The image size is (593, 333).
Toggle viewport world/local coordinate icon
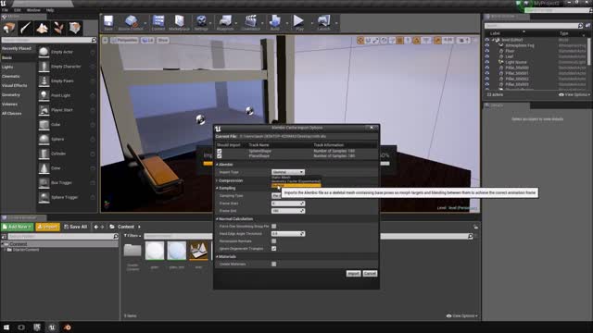(x=384, y=41)
